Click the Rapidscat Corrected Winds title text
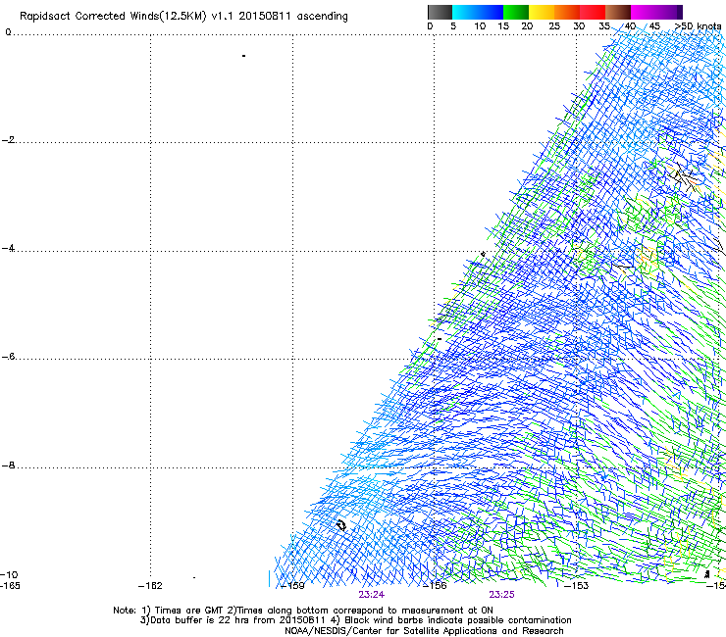Screen dimensions: 726x637 click(x=183, y=17)
